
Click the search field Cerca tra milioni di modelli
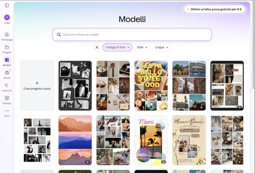click(132, 35)
